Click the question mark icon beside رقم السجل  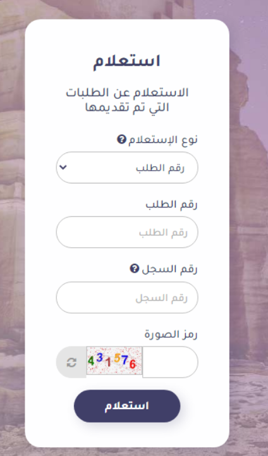(134, 268)
